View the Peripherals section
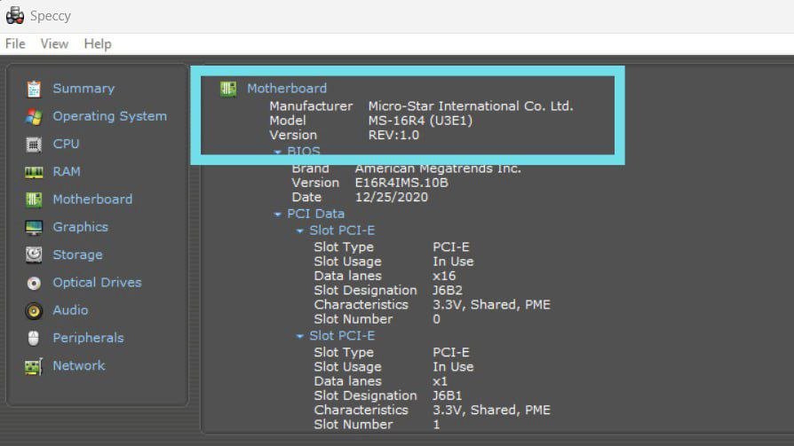Image resolution: width=794 pixels, height=446 pixels. [88, 338]
